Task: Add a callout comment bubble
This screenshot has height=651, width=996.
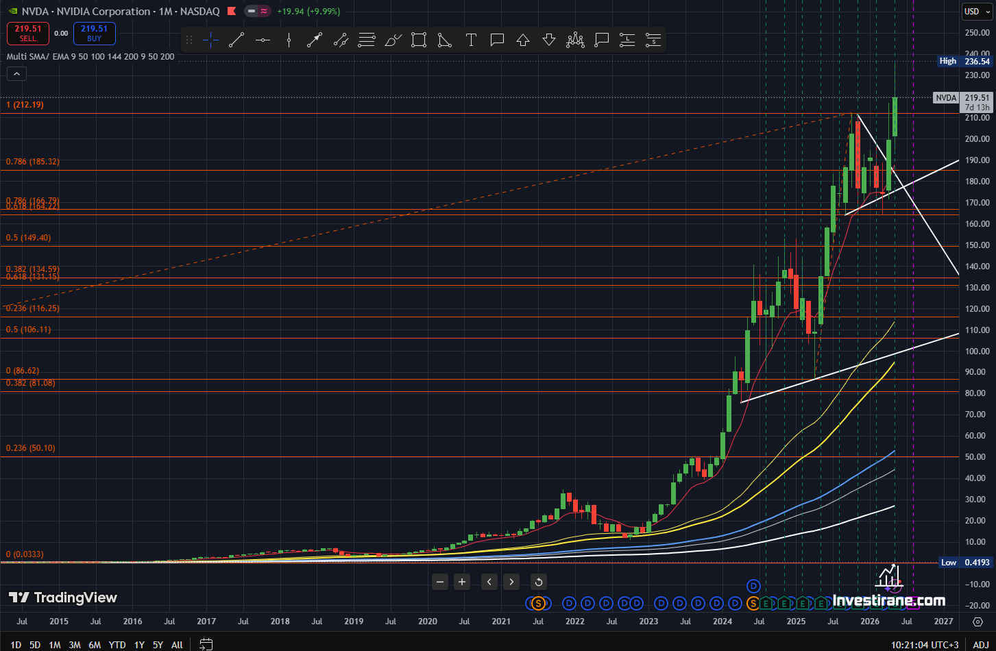Action: pyautogui.click(x=497, y=40)
